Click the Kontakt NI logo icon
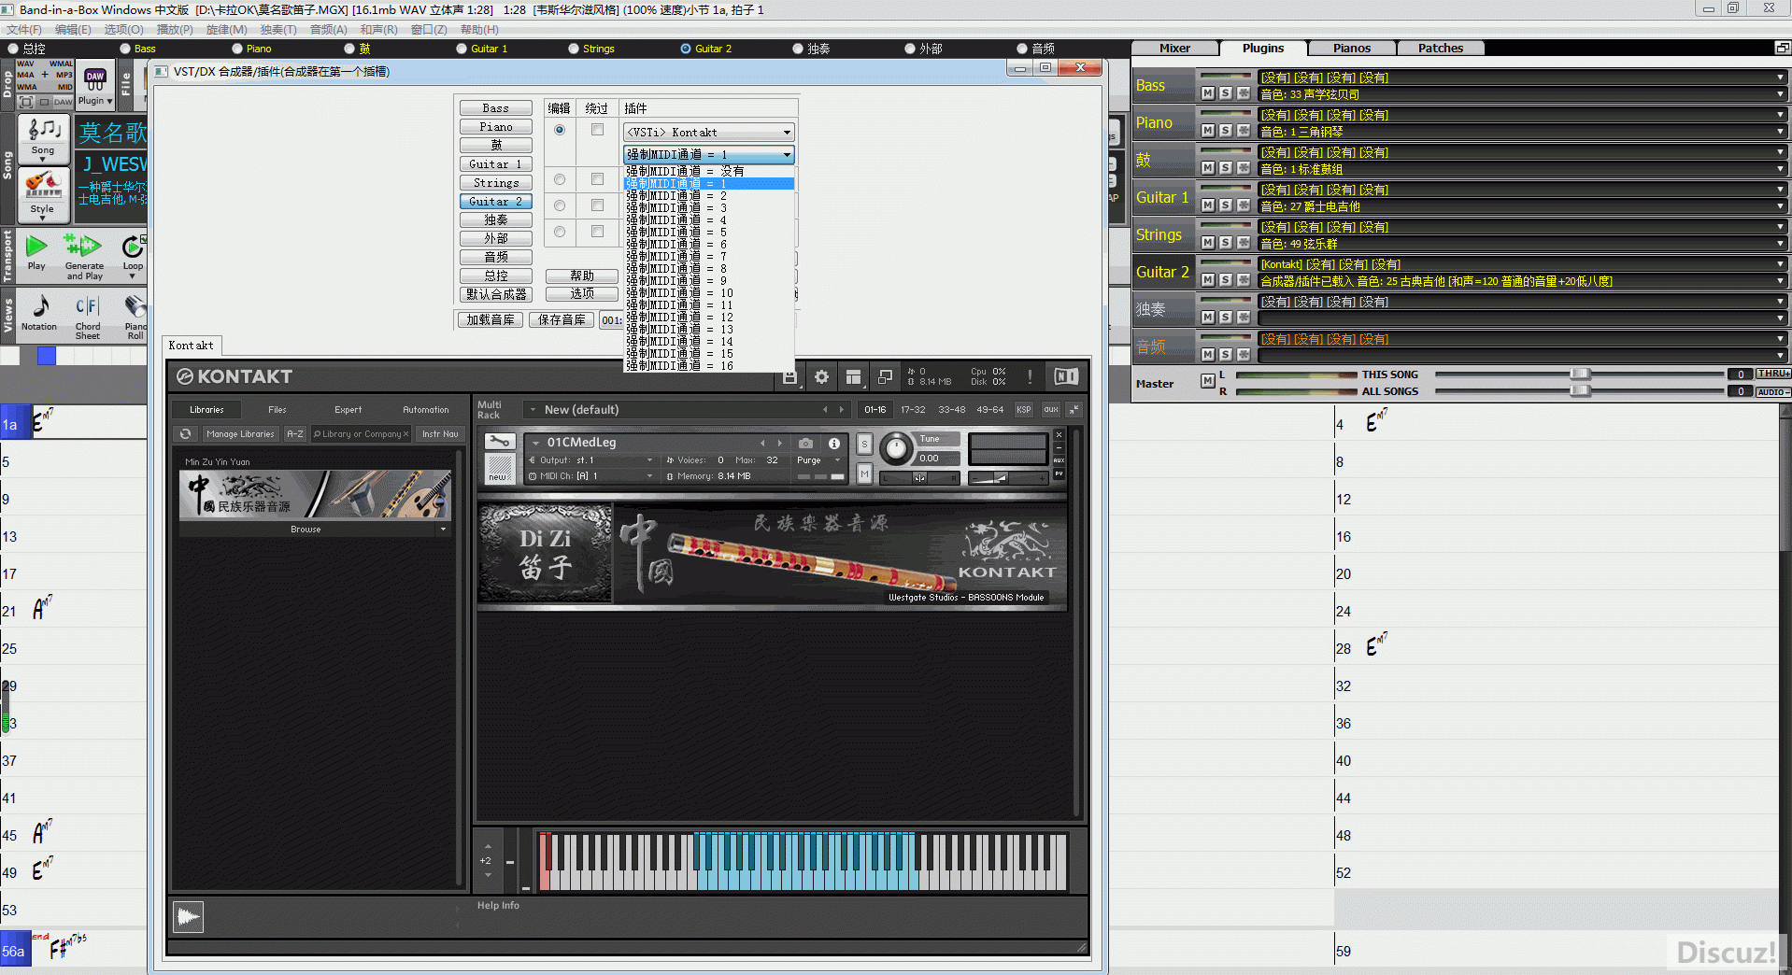1792x975 pixels. (x=1066, y=376)
